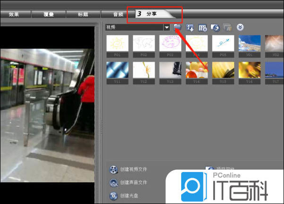Screen dimensions: 284x204
Task: Select the V12 orange flower thumbnail
Action: coord(144,70)
